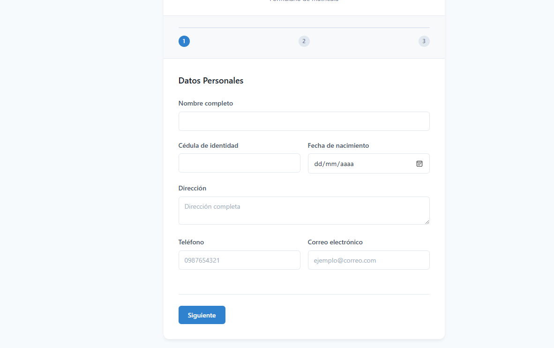Select step 3 circle in the progress indicator
Screen dimensions: 554x348
click(x=424, y=41)
